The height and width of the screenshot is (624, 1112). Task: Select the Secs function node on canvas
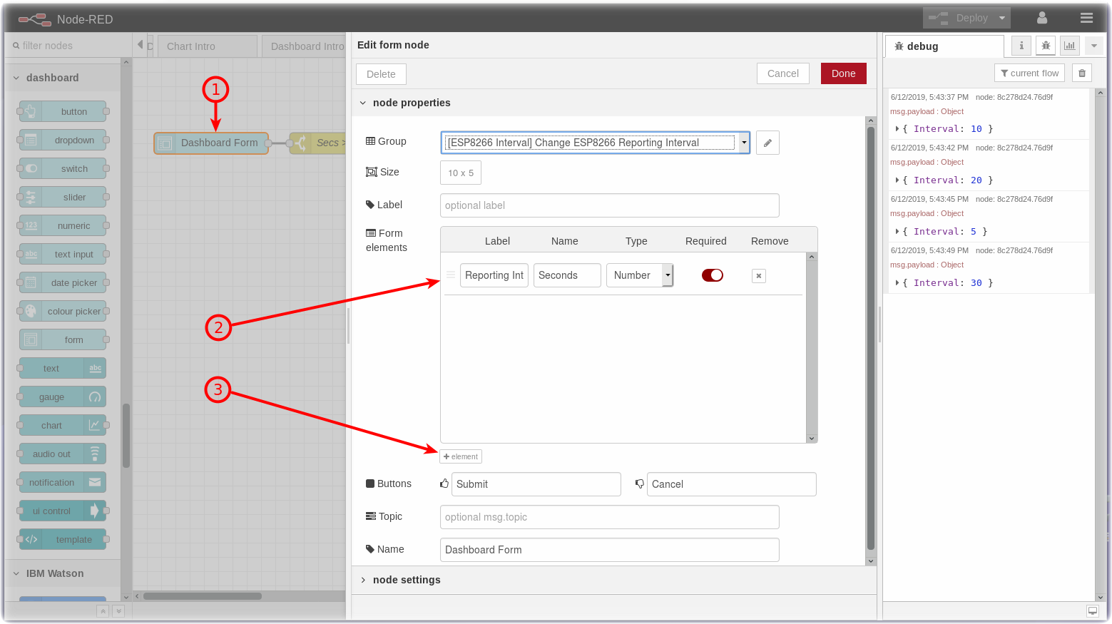[318, 143]
